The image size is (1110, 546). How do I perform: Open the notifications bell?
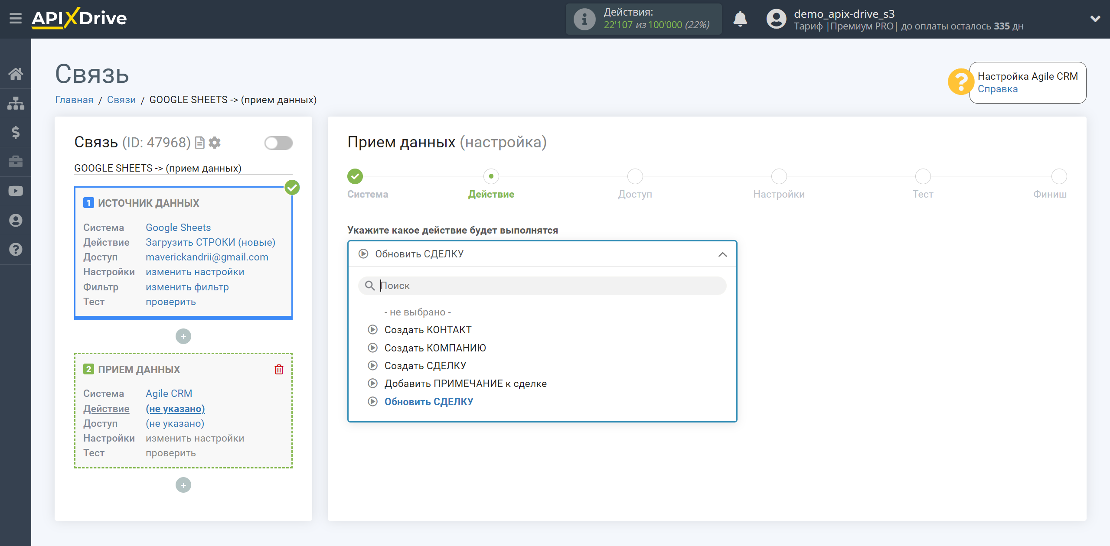point(740,19)
